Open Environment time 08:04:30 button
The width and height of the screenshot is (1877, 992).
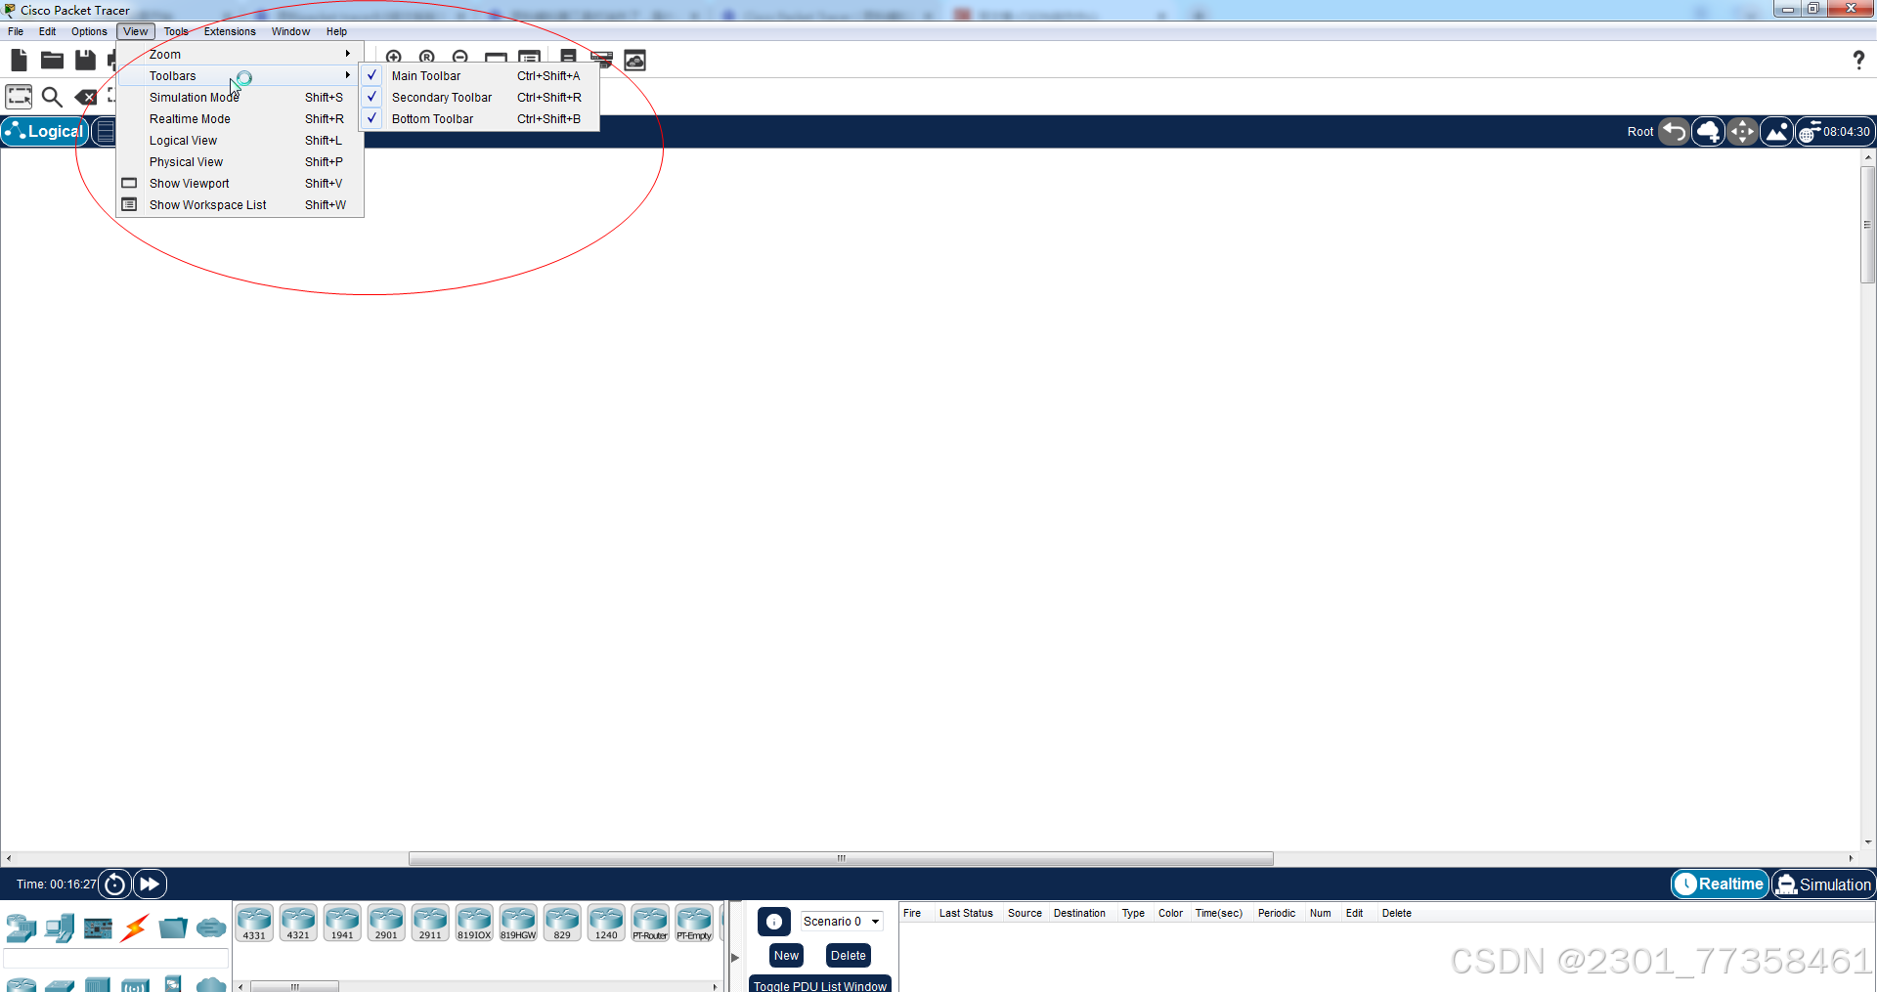pos(1834,131)
